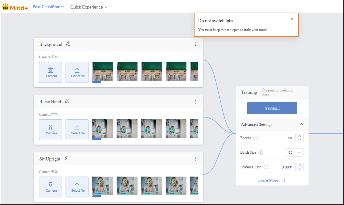Screen dimensions: 344x205
Task: Show the Batch Size help tooltip icon
Action: [261, 153]
